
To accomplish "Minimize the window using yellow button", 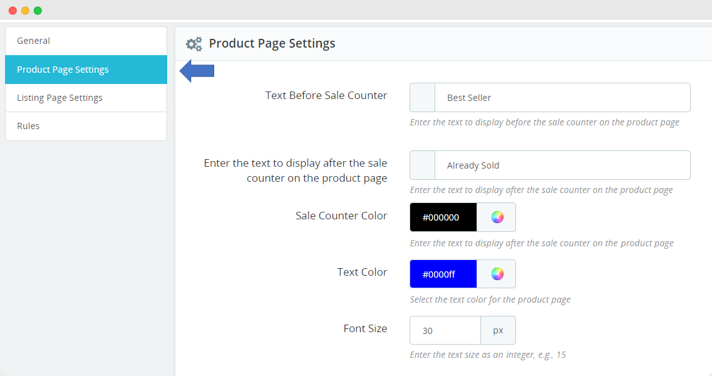I will point(25,11).
